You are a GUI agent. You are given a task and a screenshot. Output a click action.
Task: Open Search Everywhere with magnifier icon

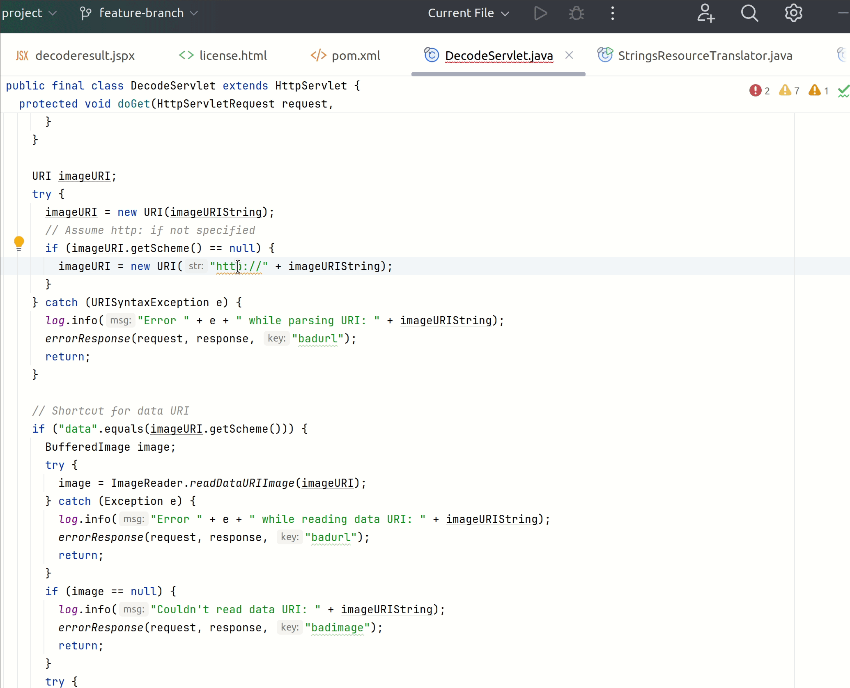[750, 13]
